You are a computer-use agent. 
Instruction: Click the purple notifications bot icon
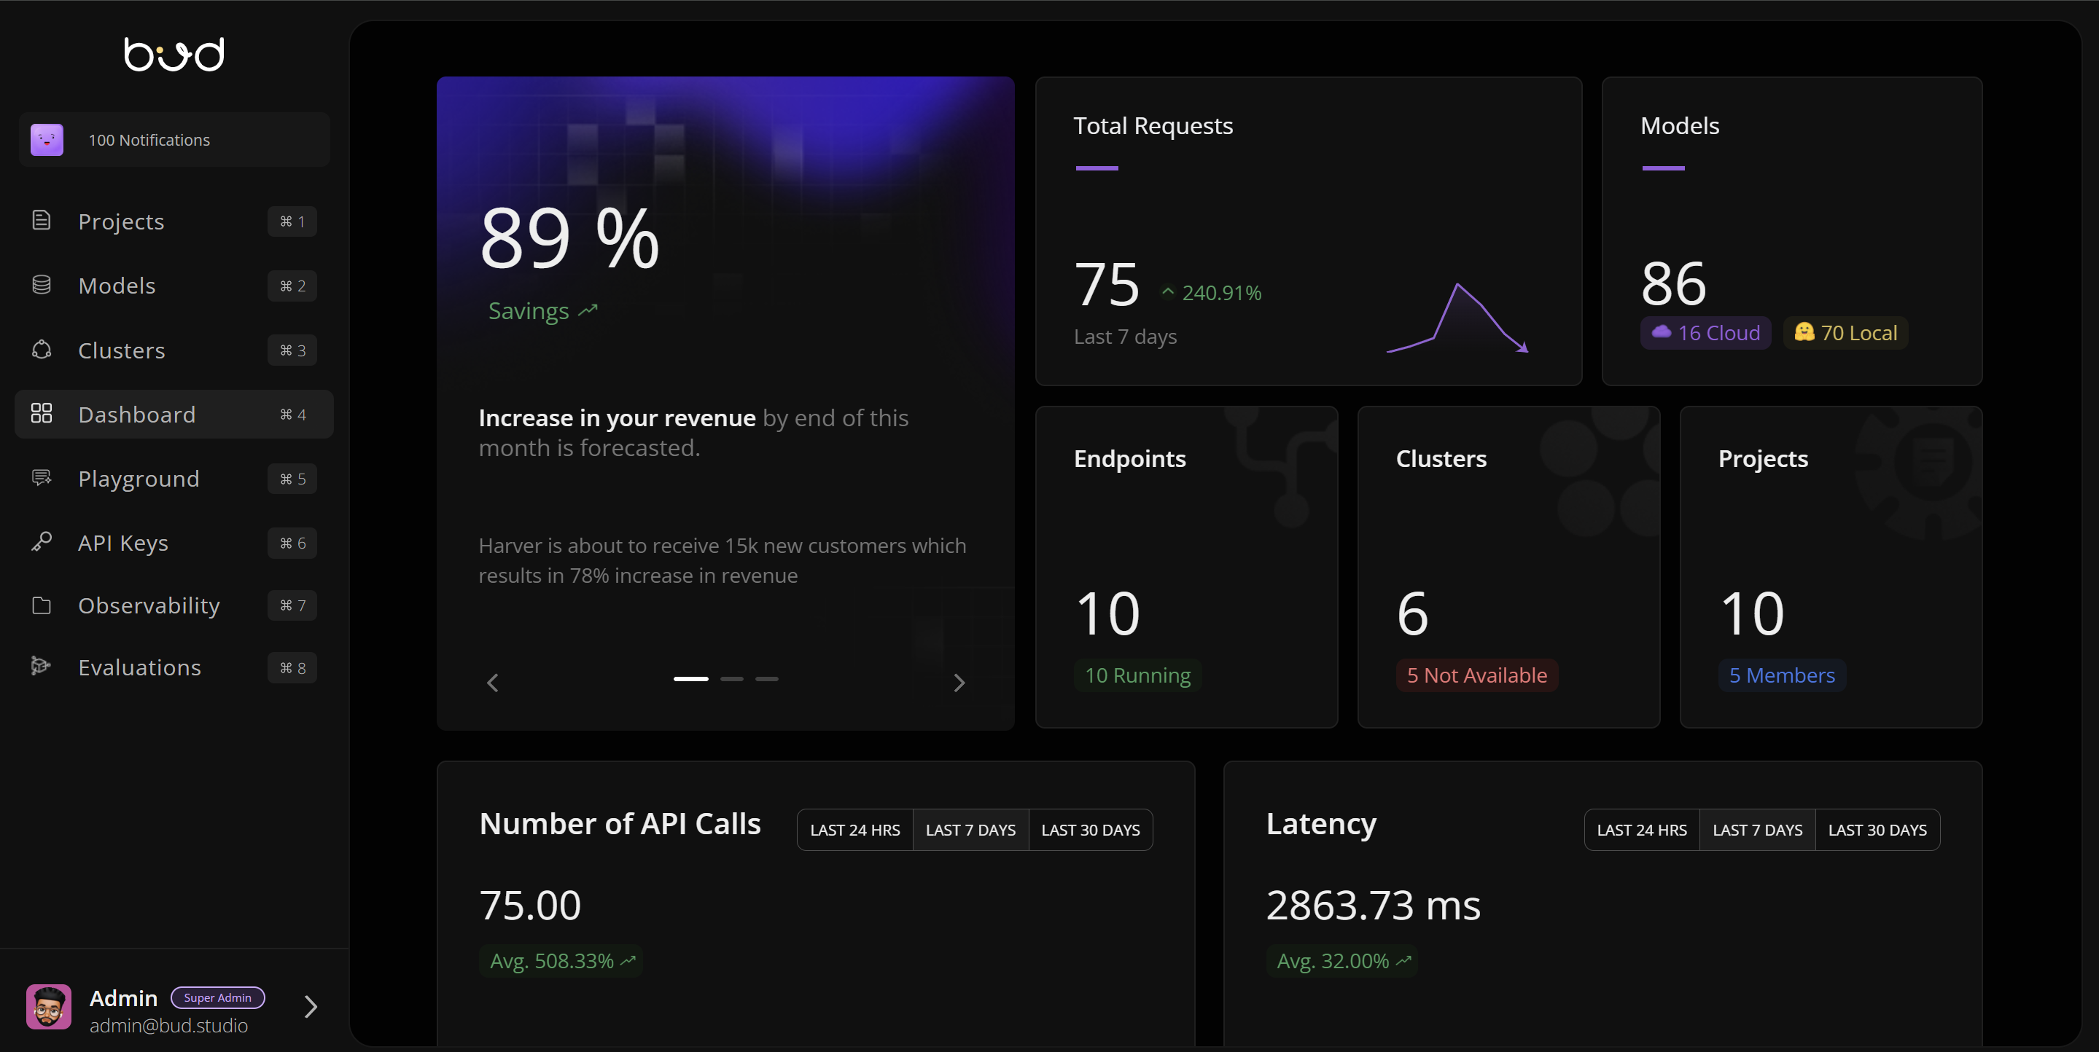(47, 140)
